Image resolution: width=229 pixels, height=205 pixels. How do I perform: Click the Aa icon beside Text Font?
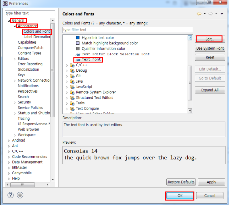tap(78, 60)
